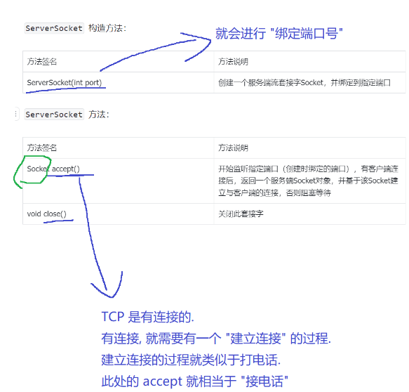Screen dimensions: 409x392
Task: Click the ServerSocket code label before 方法:
Action: tap(54, 115)
